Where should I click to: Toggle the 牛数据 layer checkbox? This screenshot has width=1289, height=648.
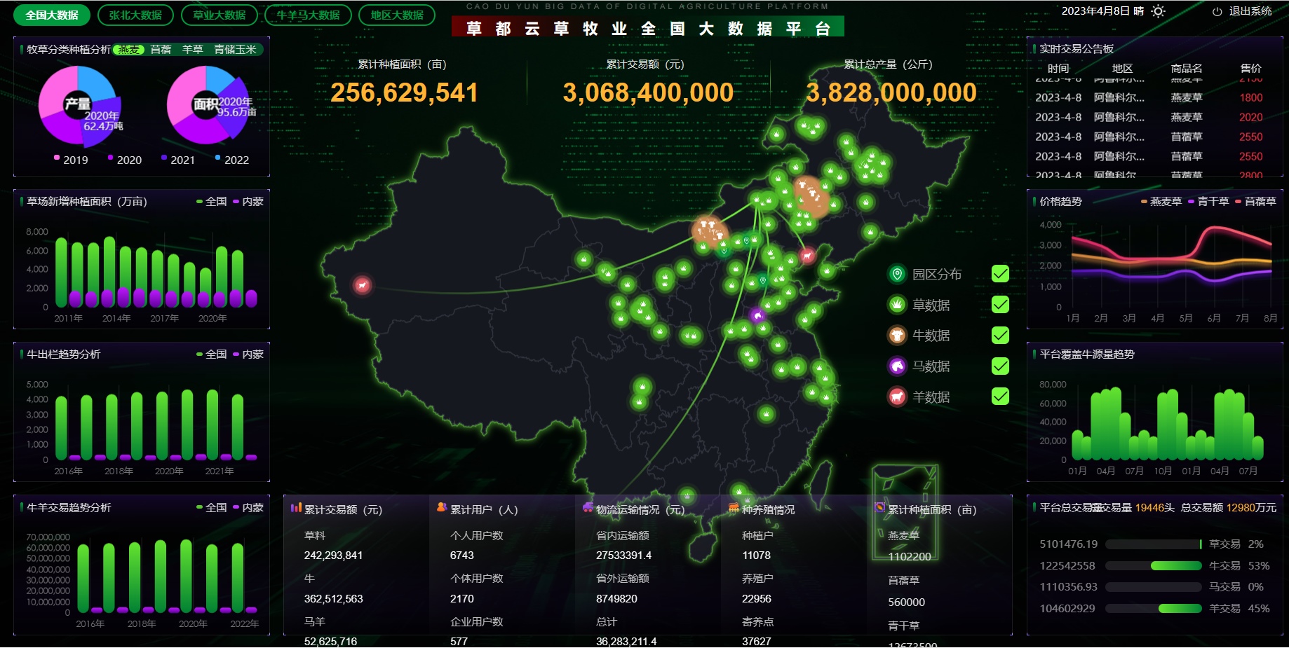(x=1000, y=336)
